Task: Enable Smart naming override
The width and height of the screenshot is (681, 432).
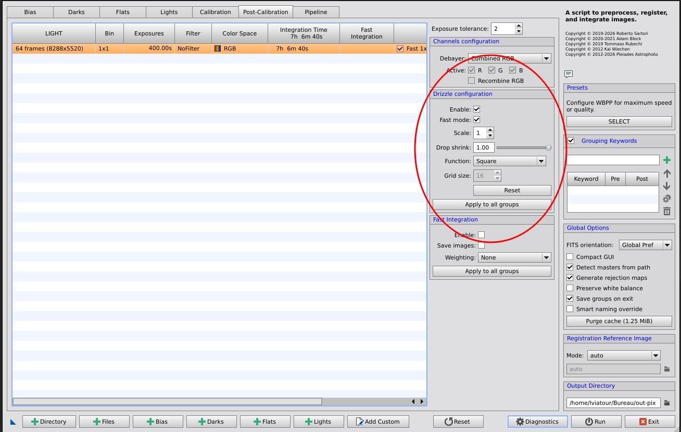Action: click(x=570, y=309)
